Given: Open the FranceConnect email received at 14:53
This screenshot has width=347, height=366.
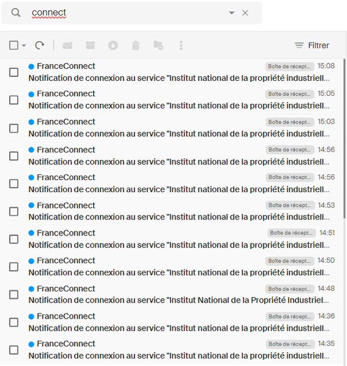Looking at the screenshot, I should [172, 211].
